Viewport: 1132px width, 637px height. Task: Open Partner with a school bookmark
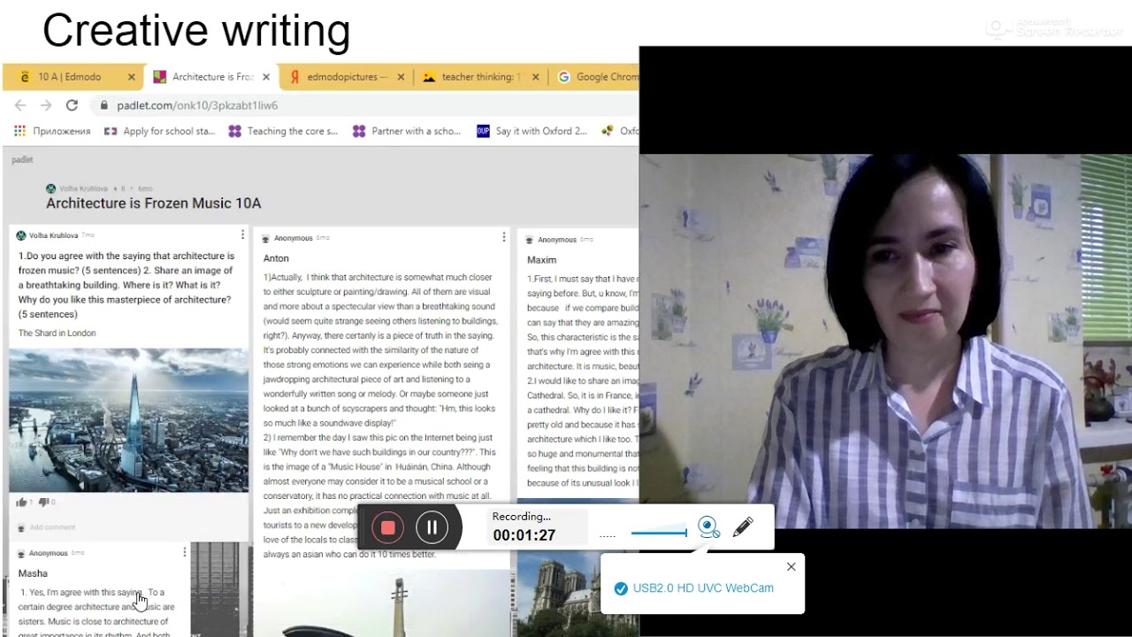tap(407, 131)
